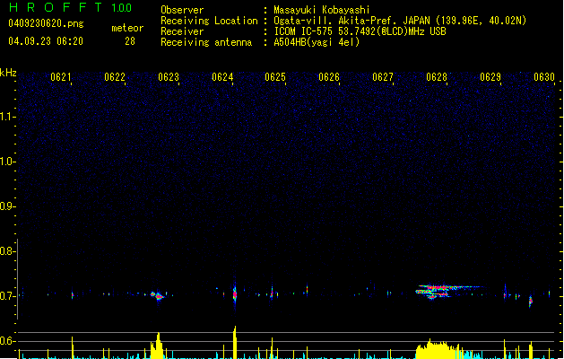Click the 1.1 kHz frequency tick label
This screenshot has width=564, height=359.
[7, 117]
